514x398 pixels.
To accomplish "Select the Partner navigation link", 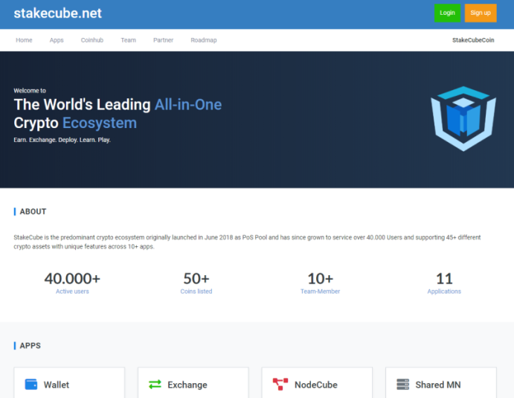I will coord(163,40).
